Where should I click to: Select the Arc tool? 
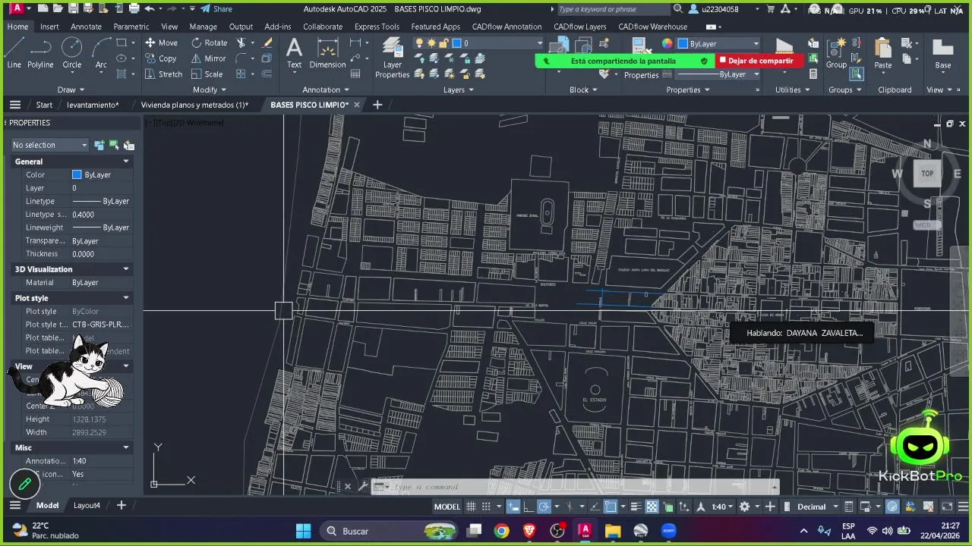(x=100, y=53)
